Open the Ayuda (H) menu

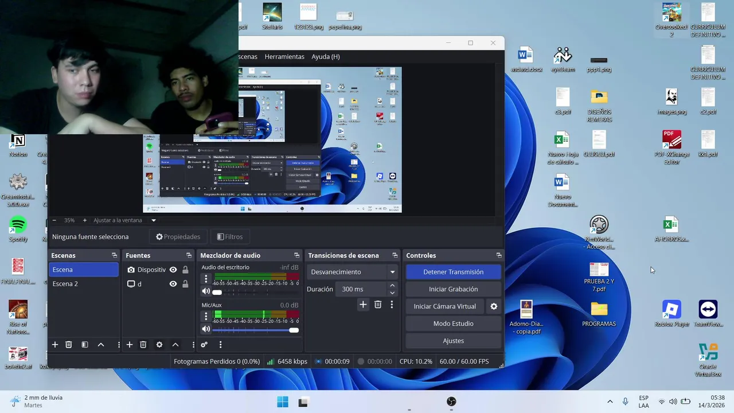click(326, 57)
